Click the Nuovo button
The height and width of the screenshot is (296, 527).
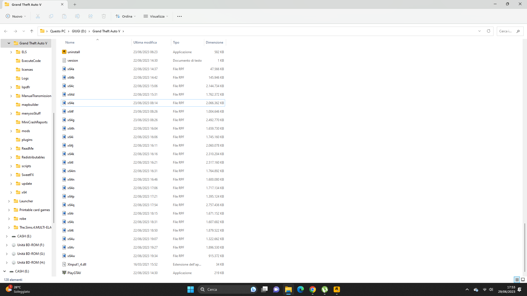click(x=16, y=16)
